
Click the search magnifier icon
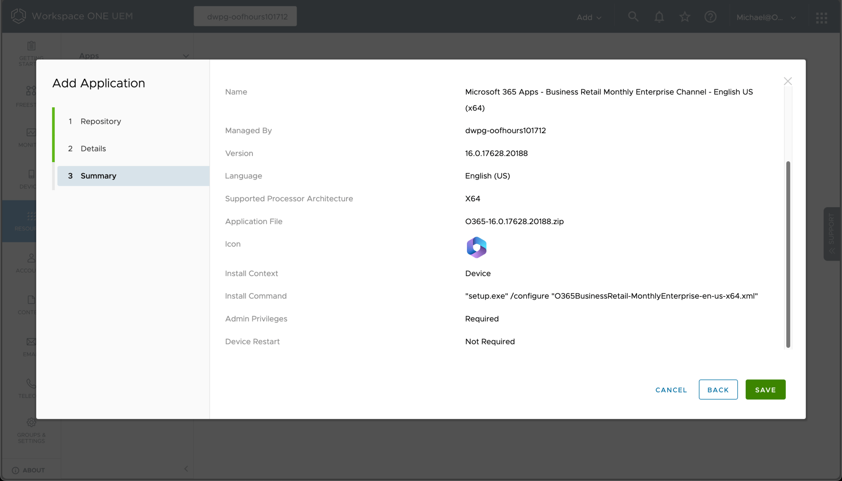633,17
